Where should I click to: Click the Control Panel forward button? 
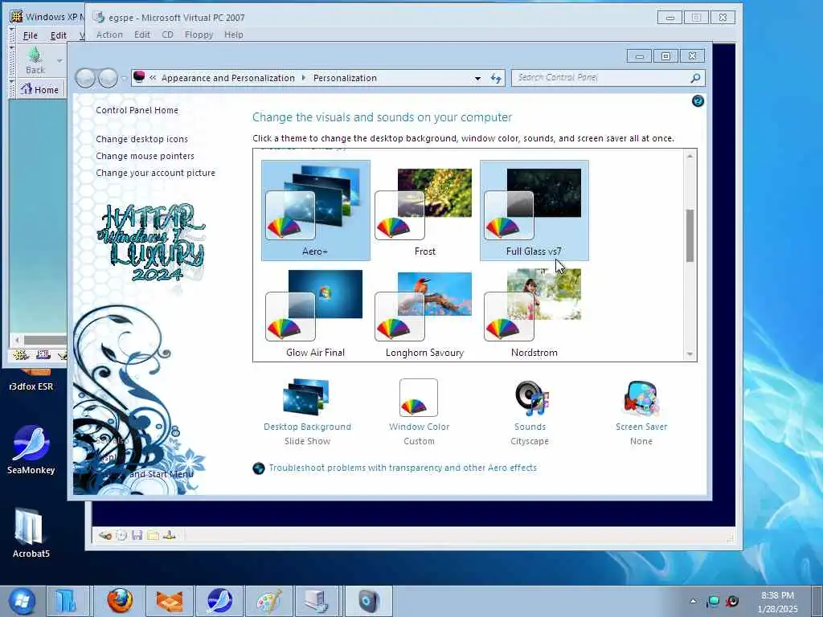(108, 79)
